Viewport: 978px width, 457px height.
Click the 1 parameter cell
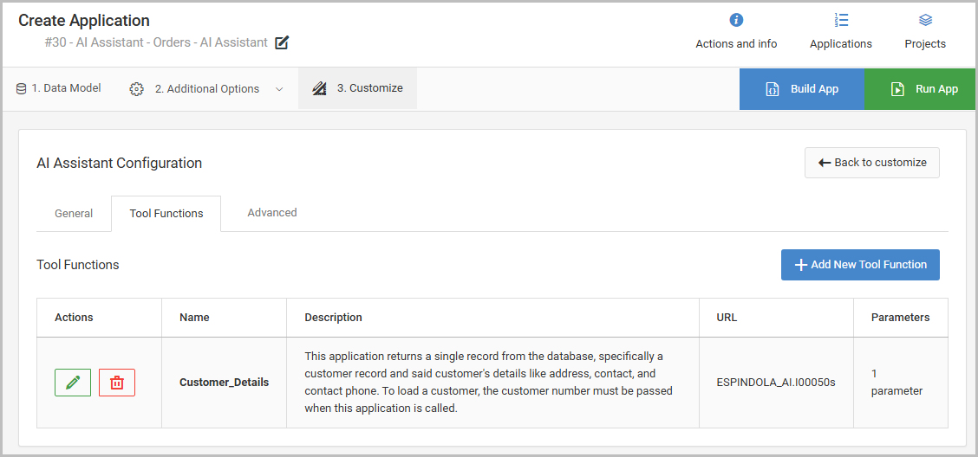(x=896, y=383)
